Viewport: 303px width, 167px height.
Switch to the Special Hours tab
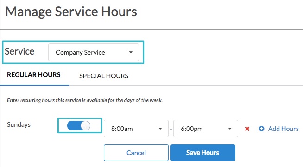tap(104, 76)
